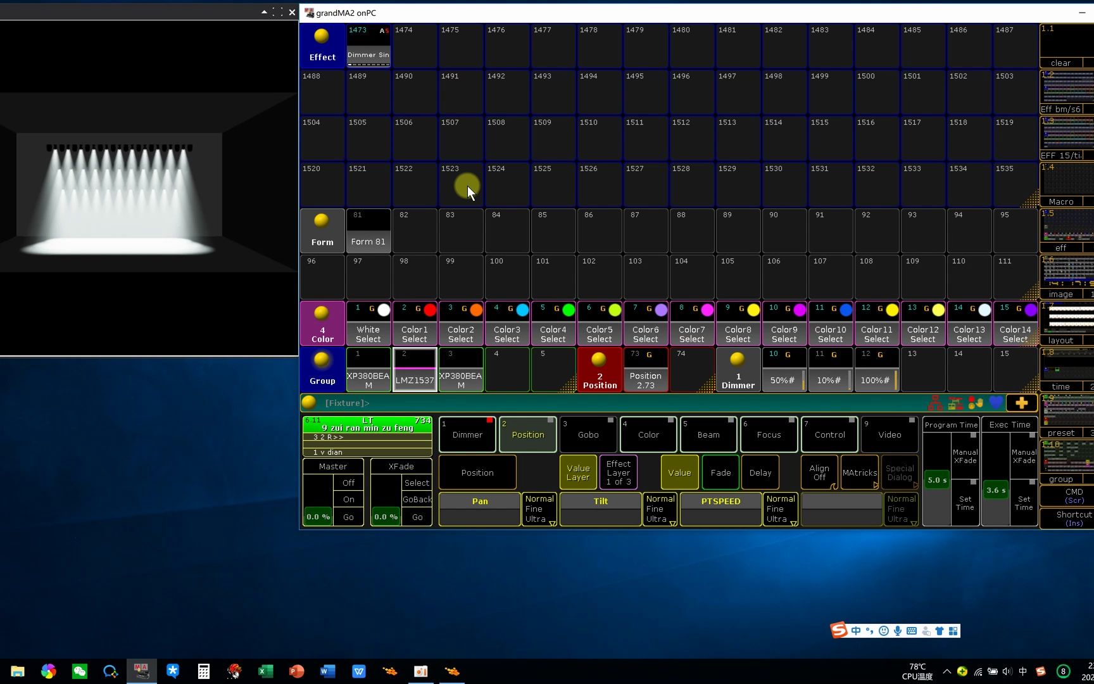Click Master 0.0 % fader
Viewport: 1094px width, 684px height.
(x=318, y=516)
